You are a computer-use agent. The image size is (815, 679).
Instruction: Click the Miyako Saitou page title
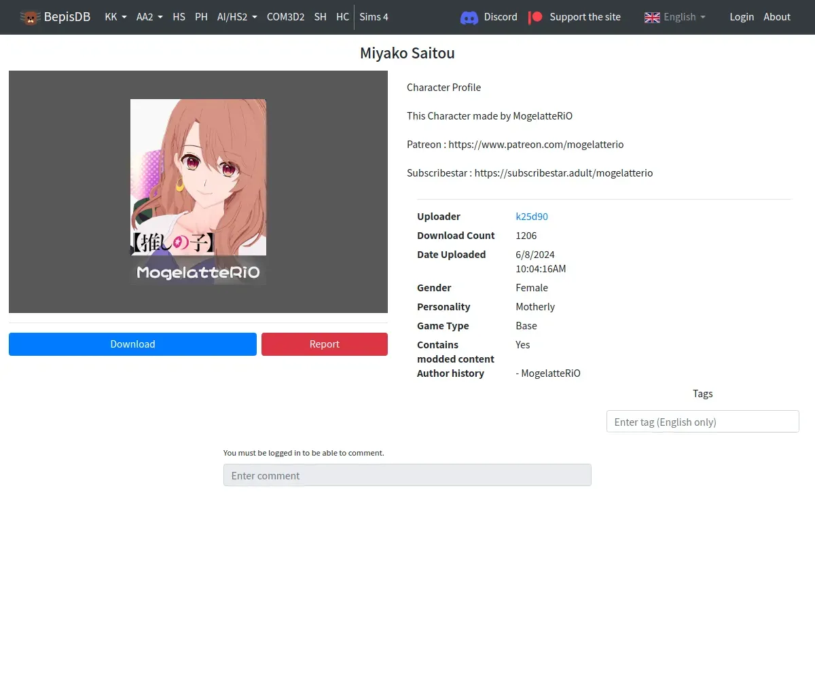[x=407, y=53]
